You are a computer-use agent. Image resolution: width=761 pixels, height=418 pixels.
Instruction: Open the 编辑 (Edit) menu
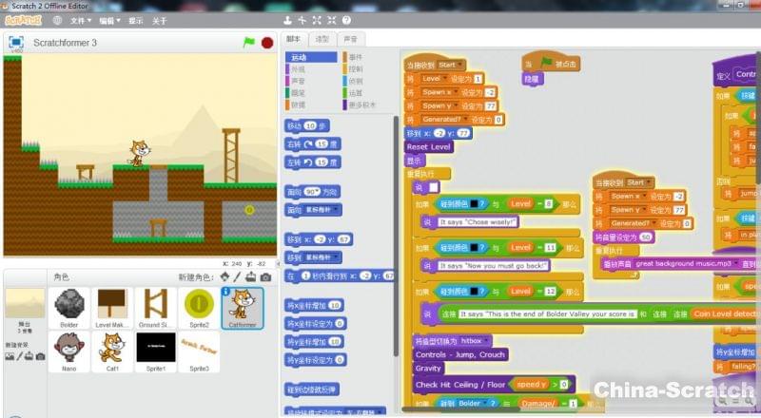(110, 20)
